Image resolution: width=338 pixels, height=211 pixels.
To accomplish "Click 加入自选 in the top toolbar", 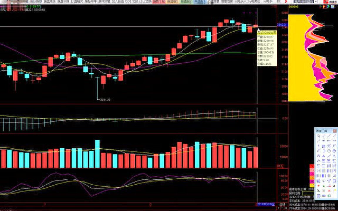I will 118,1.
